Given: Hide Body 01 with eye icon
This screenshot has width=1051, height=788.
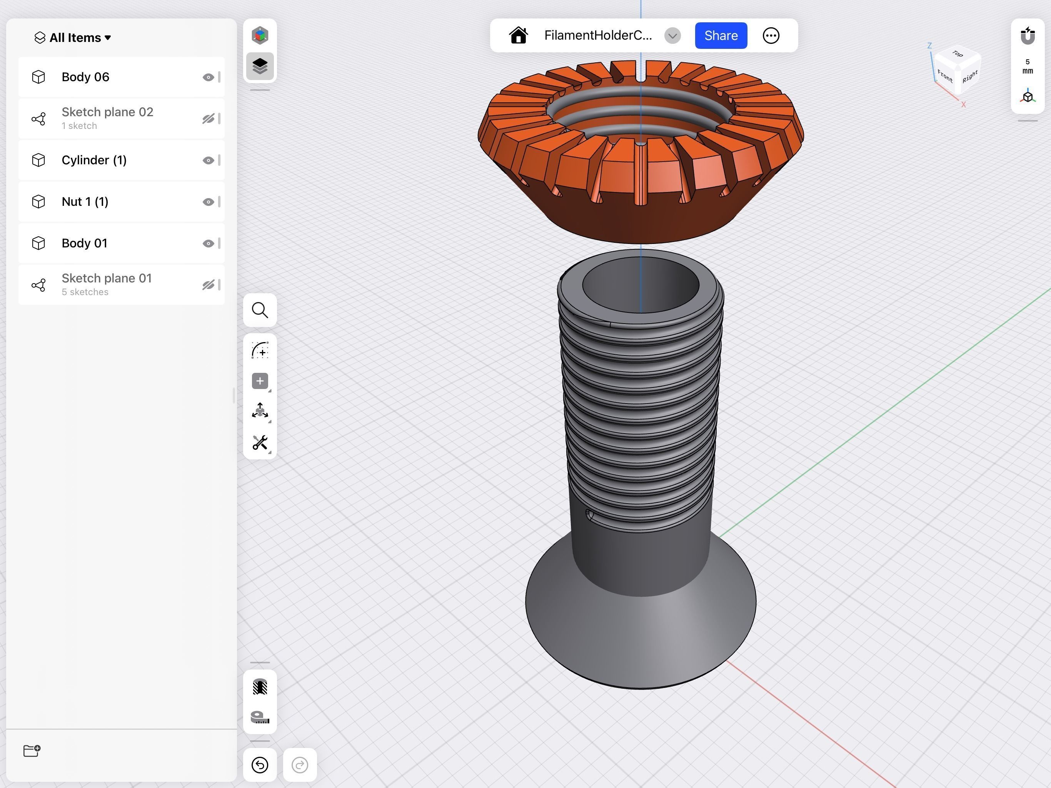Looking at the screenshot, I should [x=208, y=244].
